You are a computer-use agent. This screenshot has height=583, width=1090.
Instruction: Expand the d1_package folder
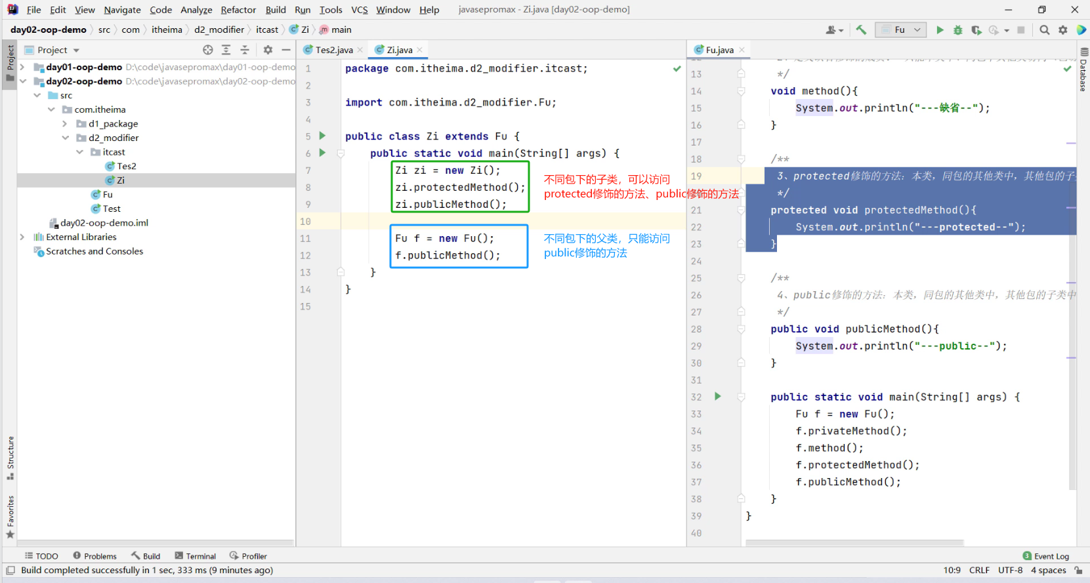[65, 123]
